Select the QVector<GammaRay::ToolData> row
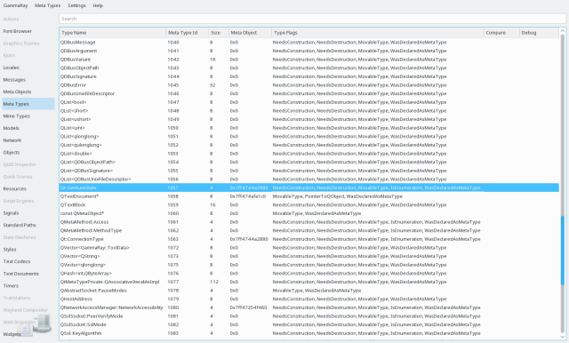 click(309, 248)
